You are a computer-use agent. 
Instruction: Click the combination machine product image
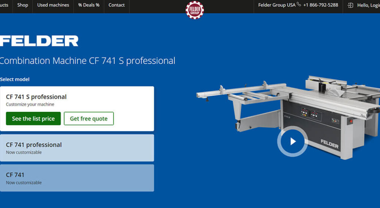(288, 117)
